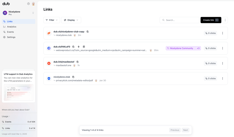
Task: Click creator avatar on dub.sh/nicelydone-club-copy row
Action: click(x=75, y=35)
